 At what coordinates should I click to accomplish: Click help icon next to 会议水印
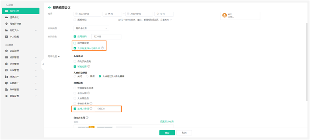pyautogui.click(x=89, y=93)
